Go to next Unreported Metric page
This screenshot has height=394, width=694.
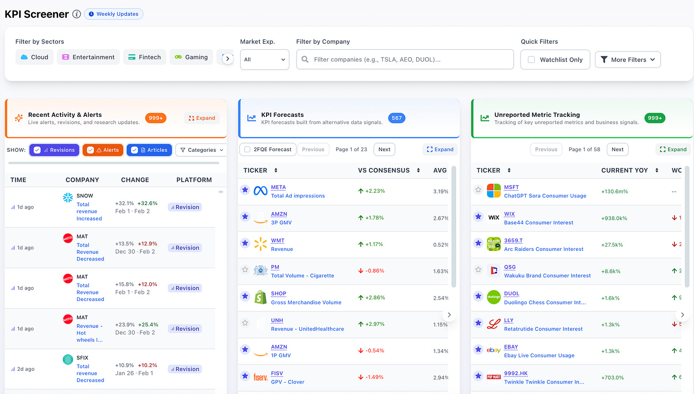617,149
